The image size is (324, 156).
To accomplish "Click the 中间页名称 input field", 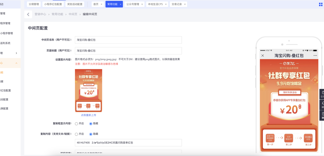I will tap(128, 40).
